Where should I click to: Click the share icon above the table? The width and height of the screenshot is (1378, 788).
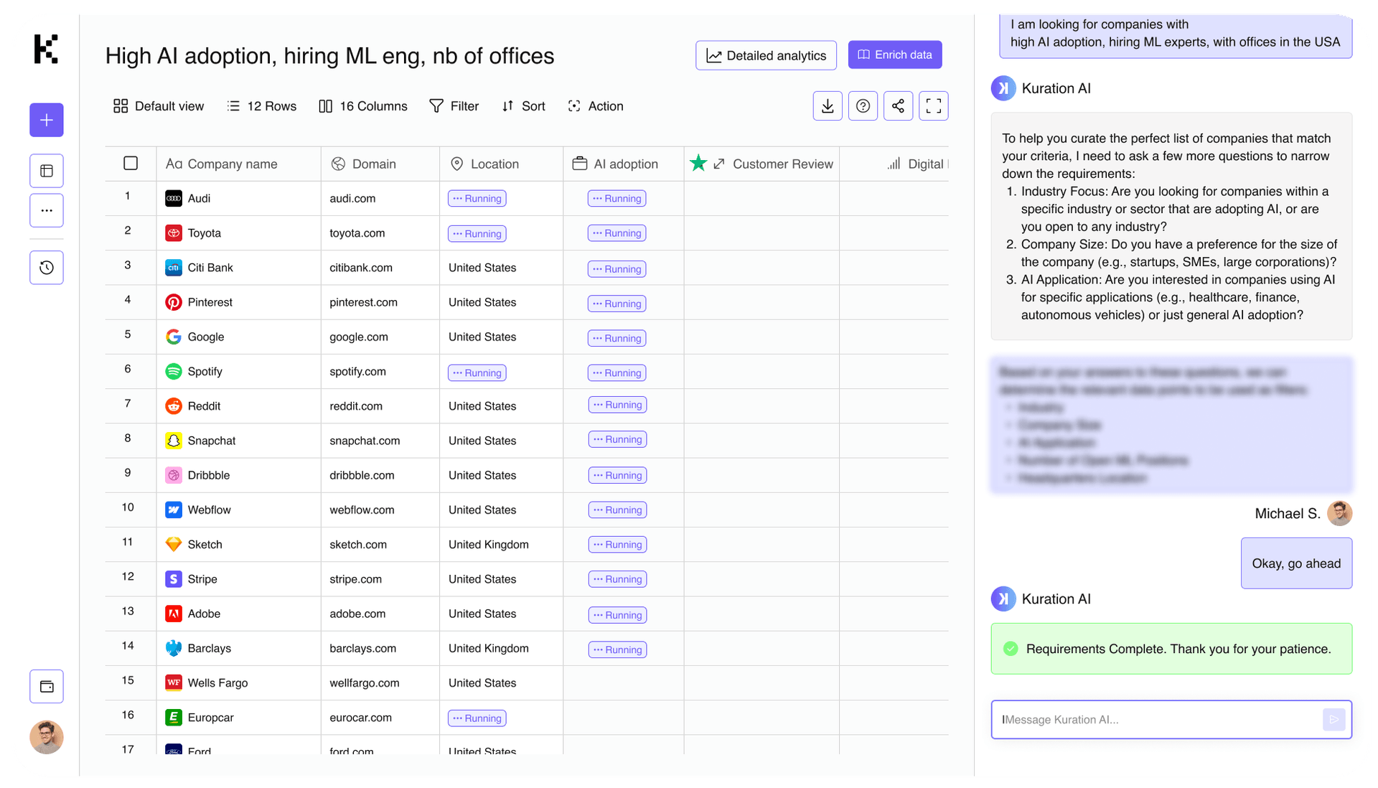898,106
